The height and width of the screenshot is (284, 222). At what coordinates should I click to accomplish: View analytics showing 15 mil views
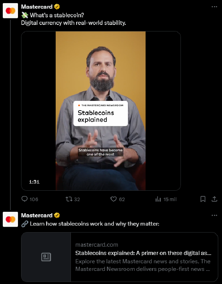click(x=159, y=199)
